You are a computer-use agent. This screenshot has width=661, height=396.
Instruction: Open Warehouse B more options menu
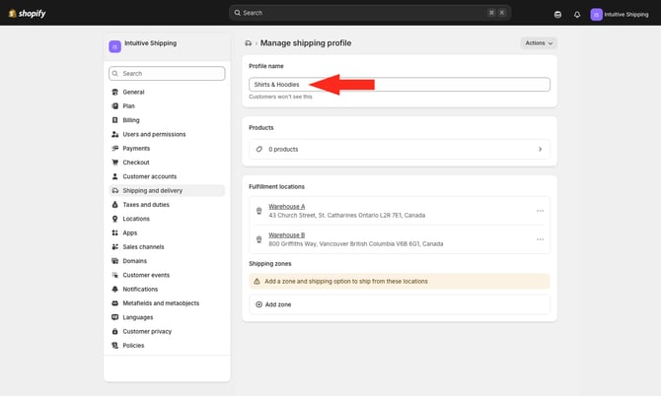coord(540,239)
